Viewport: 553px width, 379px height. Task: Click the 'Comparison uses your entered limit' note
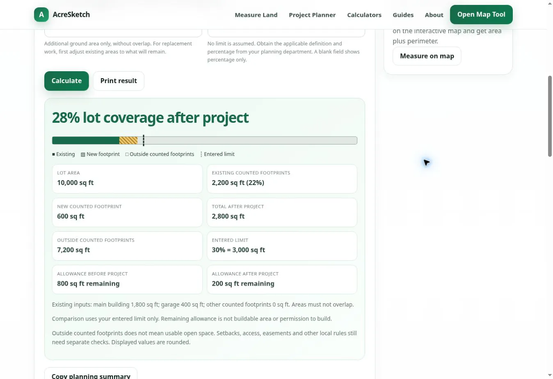(192, 319)
